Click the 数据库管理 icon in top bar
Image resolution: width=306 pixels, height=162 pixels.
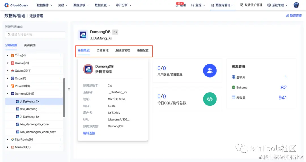(x=213, y=5)
